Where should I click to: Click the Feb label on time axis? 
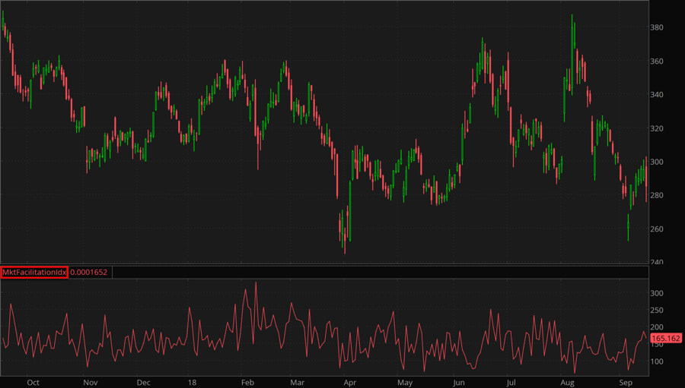247,382
